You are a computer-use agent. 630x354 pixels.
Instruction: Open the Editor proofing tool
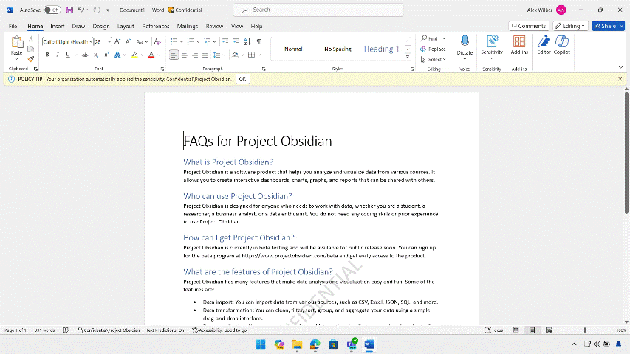(544, 44)
